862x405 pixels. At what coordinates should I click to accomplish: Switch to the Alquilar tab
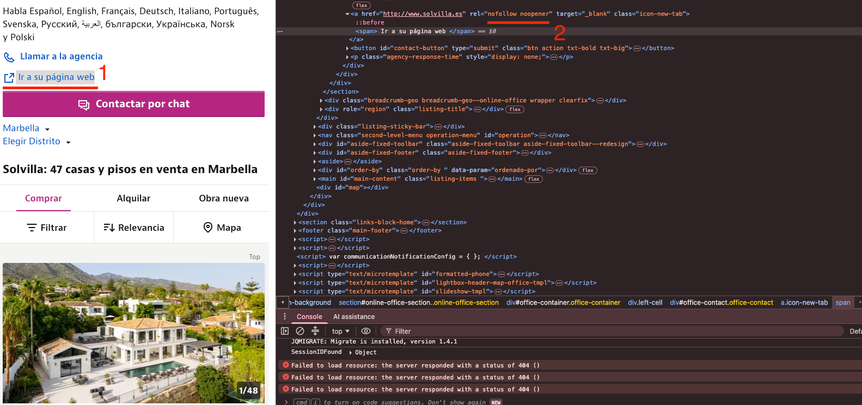[x=133, y=198]
